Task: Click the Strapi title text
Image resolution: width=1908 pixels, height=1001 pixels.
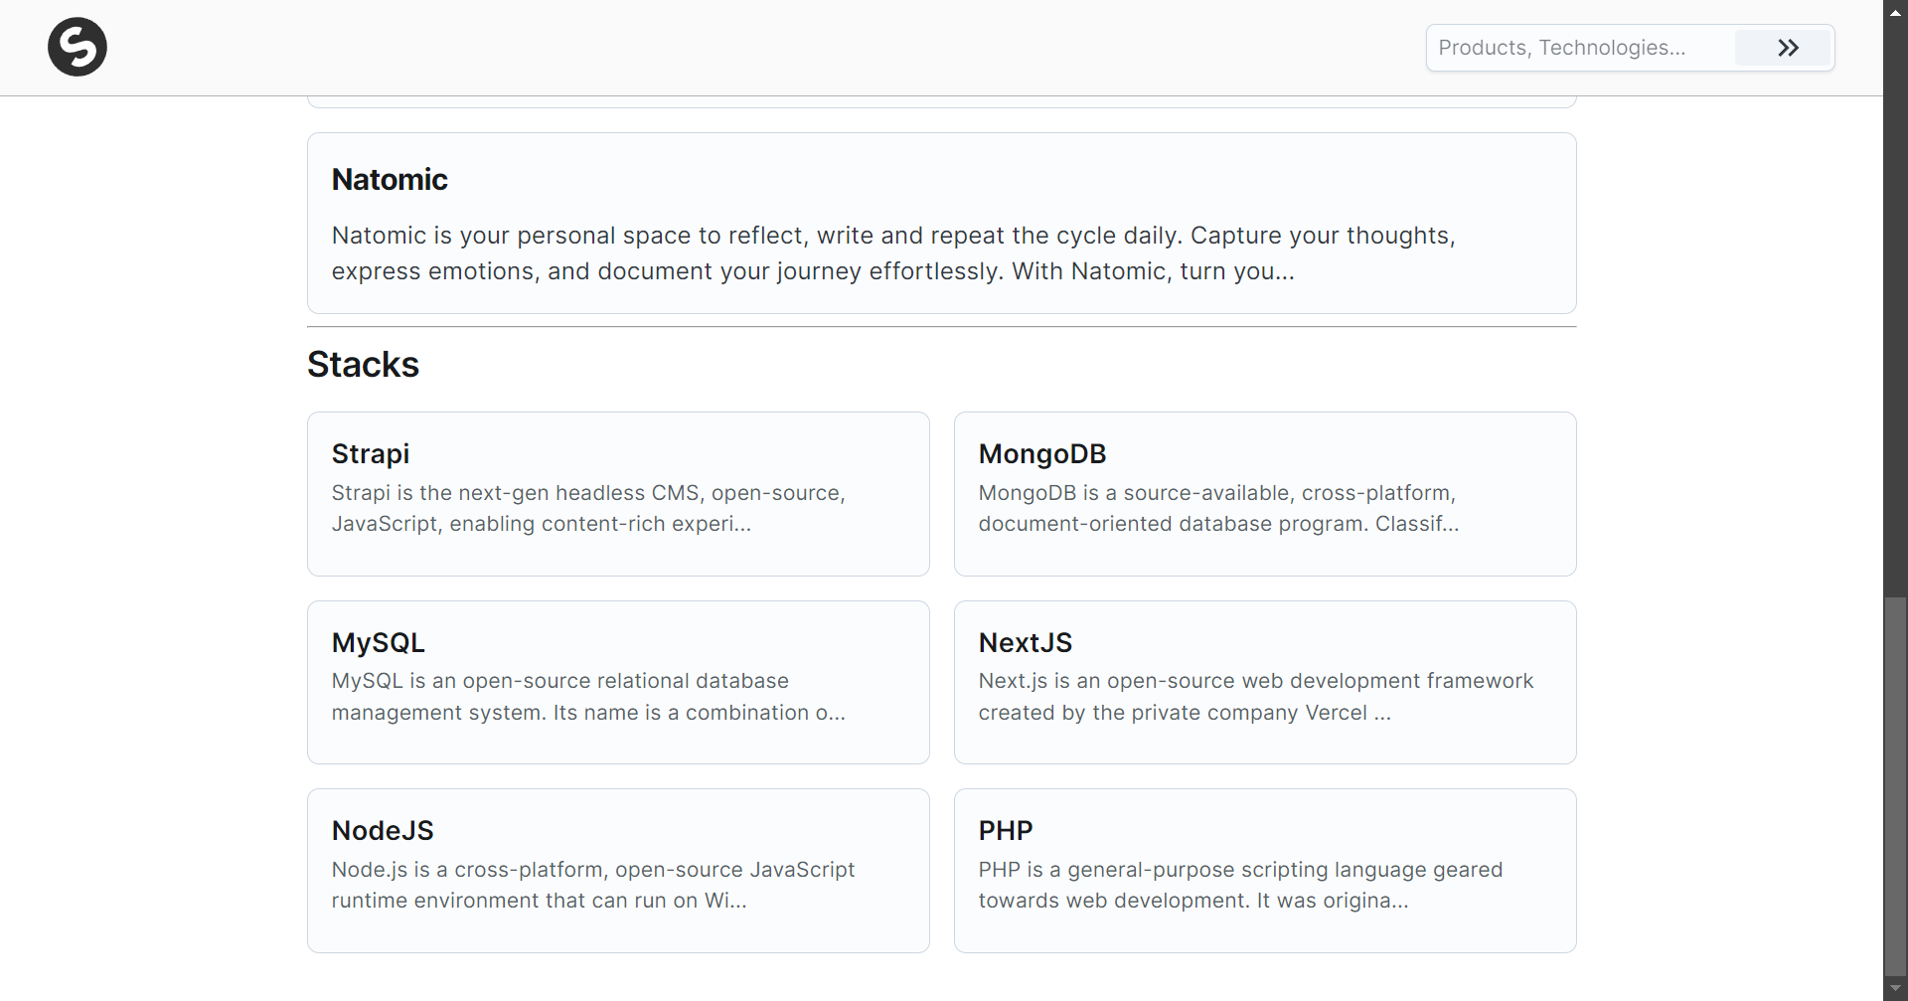Action: tap(371, 454)
